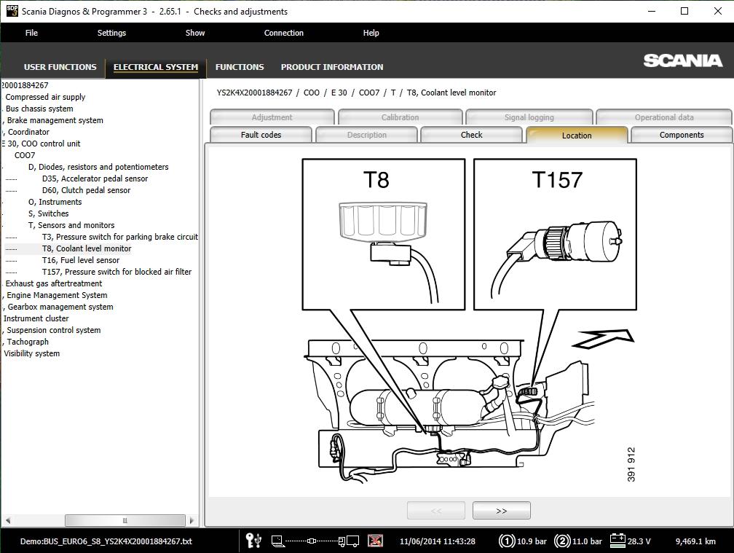The image size is (734, 553).
Task: Click the circuit 1 brake pressure icon
Action: (507, 541)
